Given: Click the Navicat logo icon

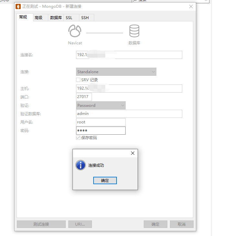Looking at the screenshot, I should pyautogui.click(x=75, y=31).
